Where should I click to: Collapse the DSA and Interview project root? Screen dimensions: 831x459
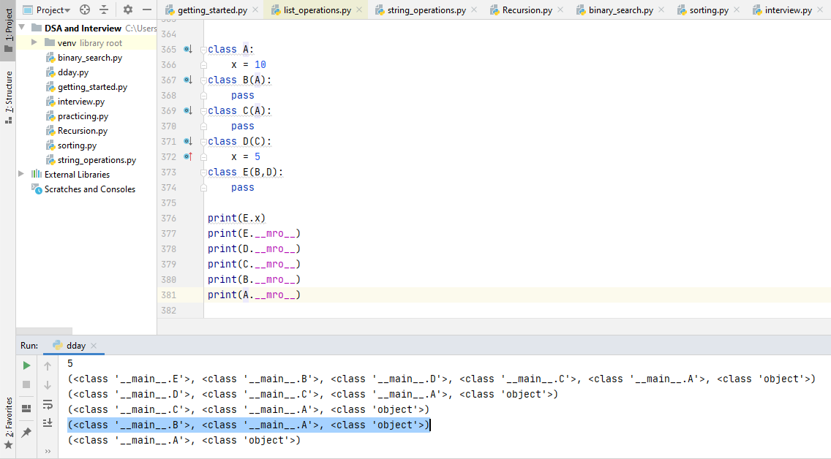21,28
